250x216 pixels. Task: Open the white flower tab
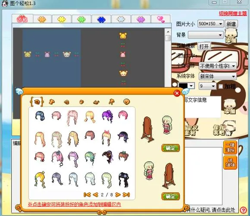pyautogui.click(x=121, y=19)
